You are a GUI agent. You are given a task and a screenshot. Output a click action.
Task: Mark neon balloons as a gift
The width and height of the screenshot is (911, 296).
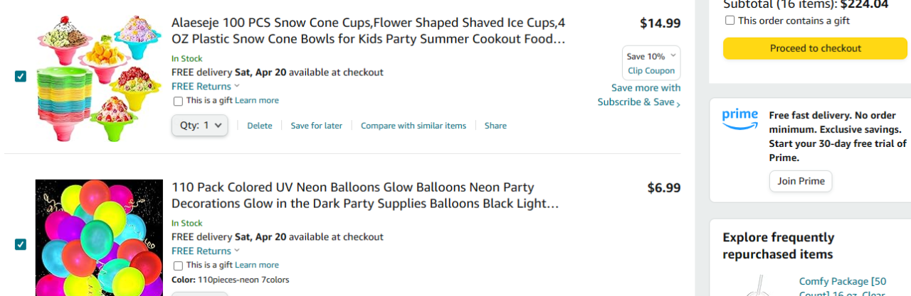coord(178,265)
